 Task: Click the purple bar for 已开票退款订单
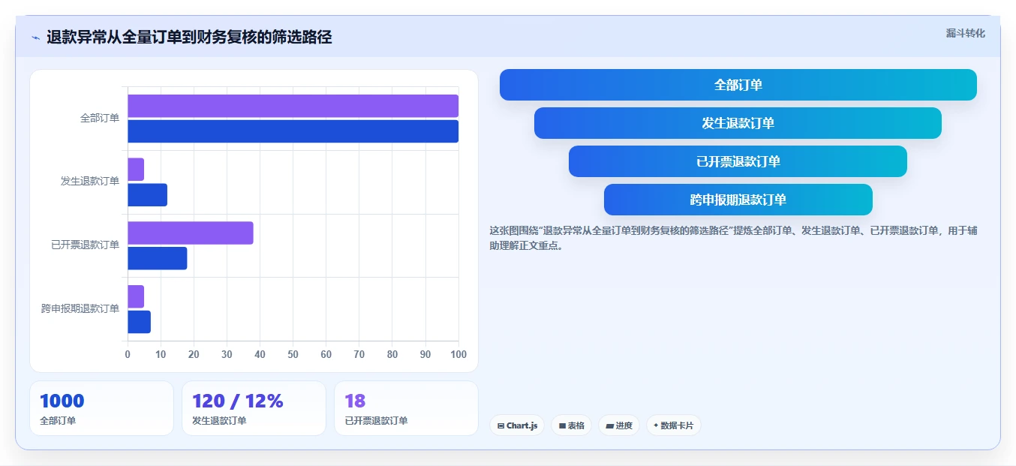191,233
